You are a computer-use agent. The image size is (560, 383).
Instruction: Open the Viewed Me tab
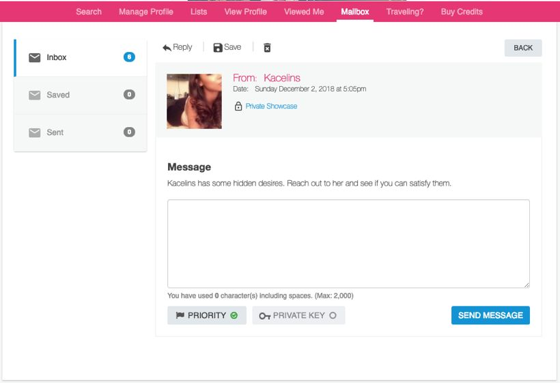(x=304, y=12)
